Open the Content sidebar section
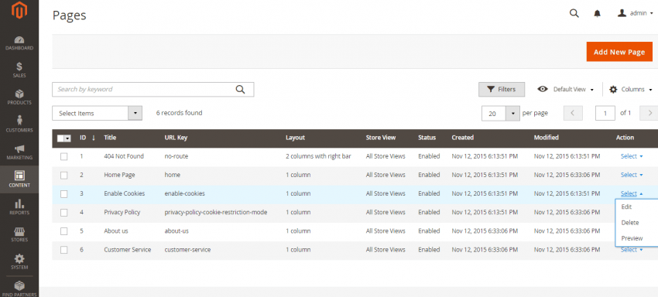Screen dimensions: 658x297 coord(19,179)
